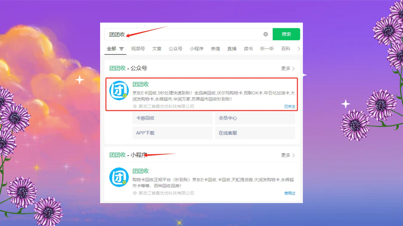
Task: Open the 团团收 official account logo
Action: [x=119, y=91]
